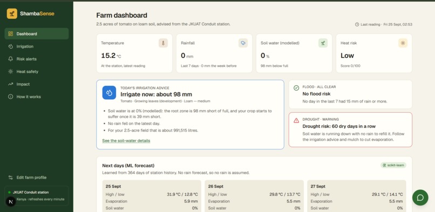Click 'Kenya · refreshes every minute' text

(40, 199)
